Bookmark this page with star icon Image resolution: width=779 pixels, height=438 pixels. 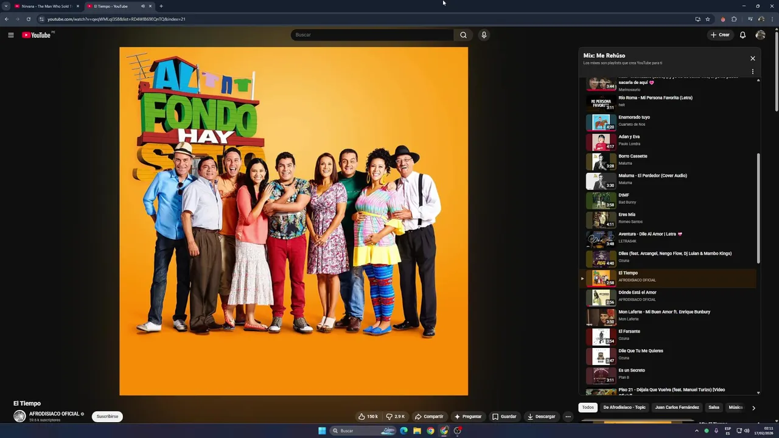click(708, 19)
